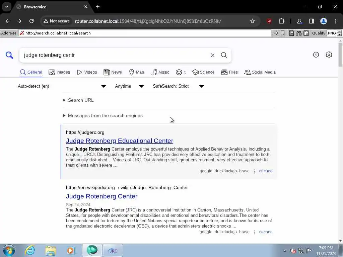Click the Chrome forward arrow

click(19, 21)
